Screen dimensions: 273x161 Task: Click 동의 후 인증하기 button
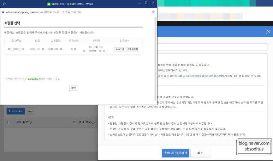pyautogui.click(x=176, y=153)
